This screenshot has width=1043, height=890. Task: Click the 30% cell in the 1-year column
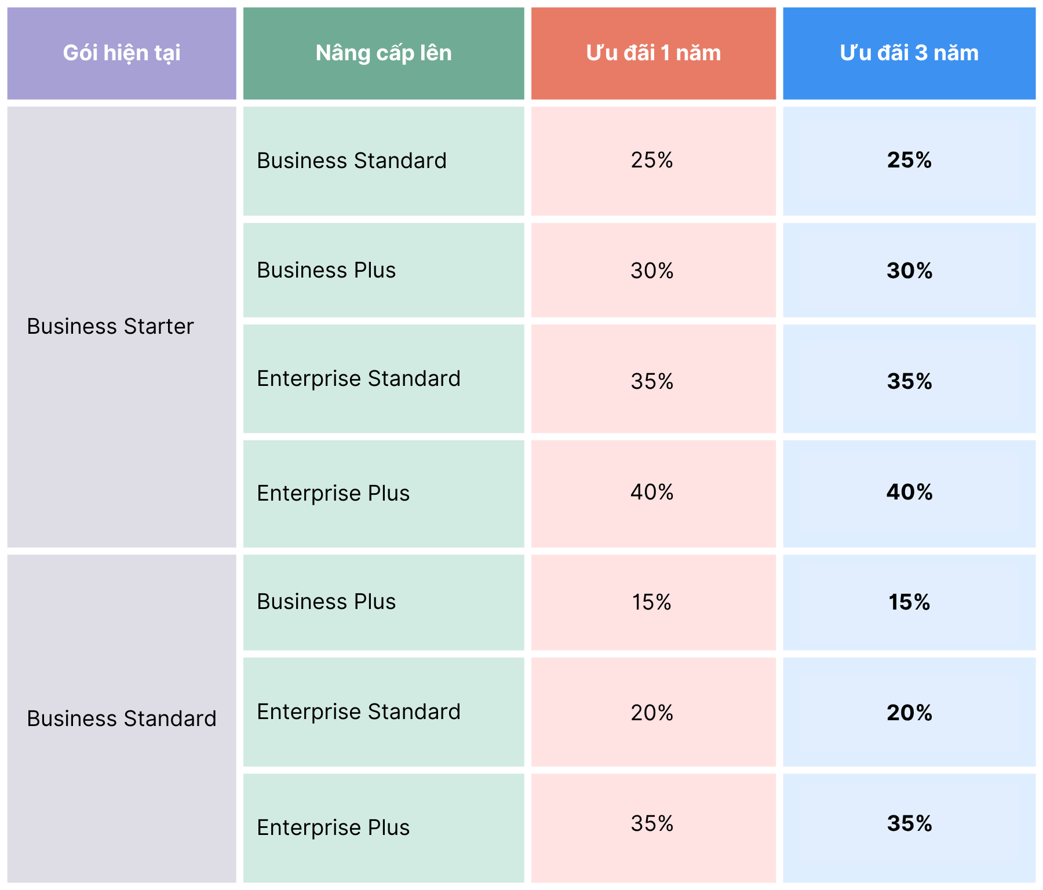coord(652,271)
